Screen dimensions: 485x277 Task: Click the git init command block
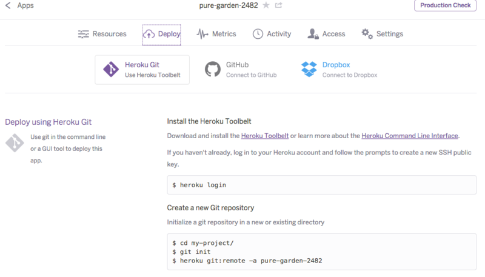(x=322, y=252)
